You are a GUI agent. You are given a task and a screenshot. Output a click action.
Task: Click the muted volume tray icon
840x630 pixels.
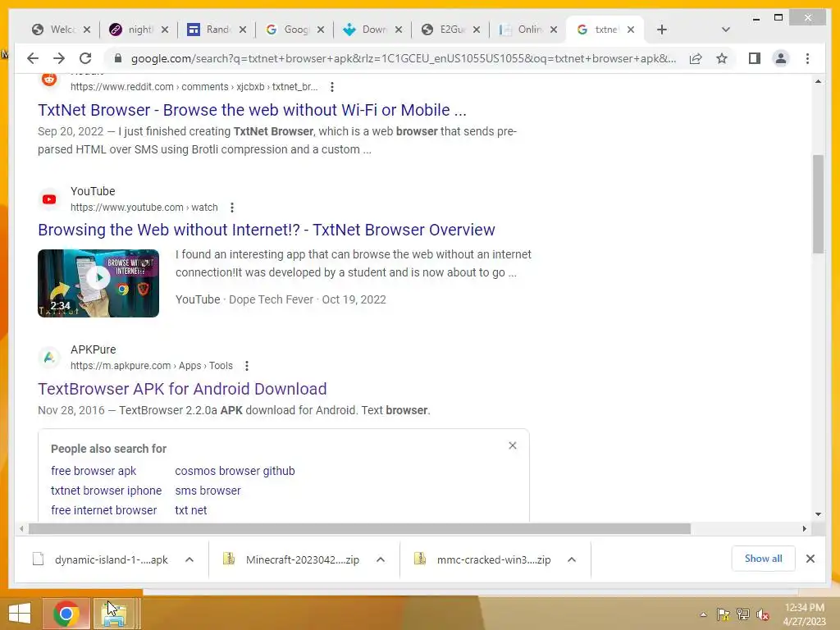(763, 614)
